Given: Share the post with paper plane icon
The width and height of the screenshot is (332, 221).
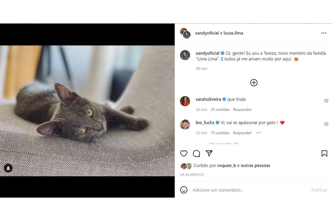Looking at the screenshot, I should (x=209, y=153).
